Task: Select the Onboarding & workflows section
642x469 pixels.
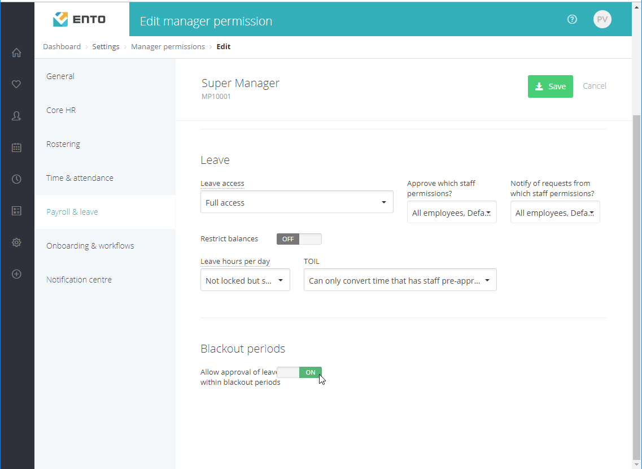Action: coord(105,246)
